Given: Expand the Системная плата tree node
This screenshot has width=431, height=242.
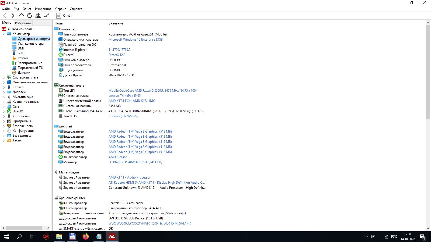Looking at the screenshot, I should click(x=4, y=77).
